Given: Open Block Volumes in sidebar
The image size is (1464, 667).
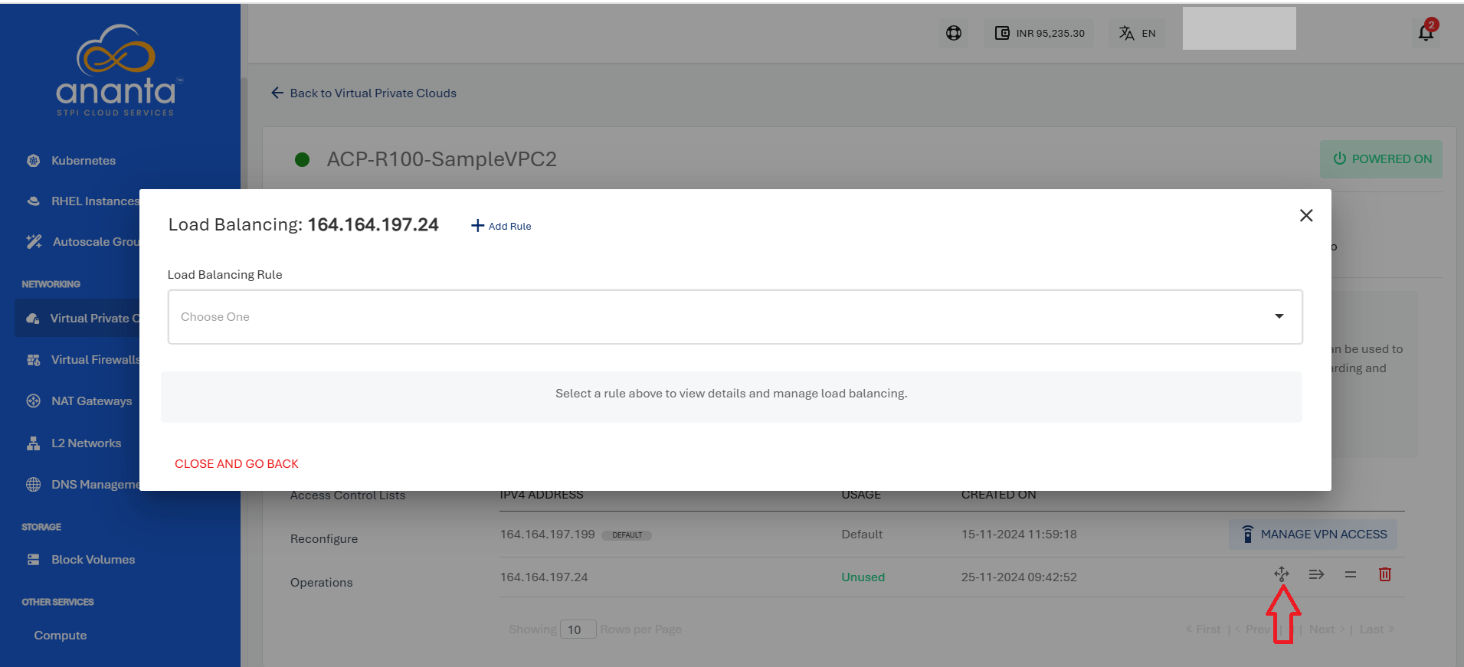Looking at the screenshot, I should click(93, 560).
